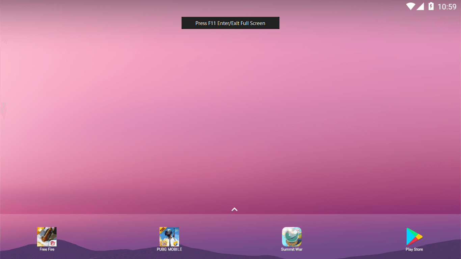Click the "Press F11 Enter/Exit Full Screen" notice
The height and width of the screenshot is (259, 461).
231,23
